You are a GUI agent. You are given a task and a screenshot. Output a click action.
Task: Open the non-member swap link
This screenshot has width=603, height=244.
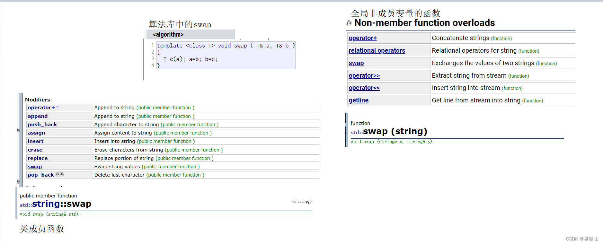pyautogui.click(x=356, y=63)
